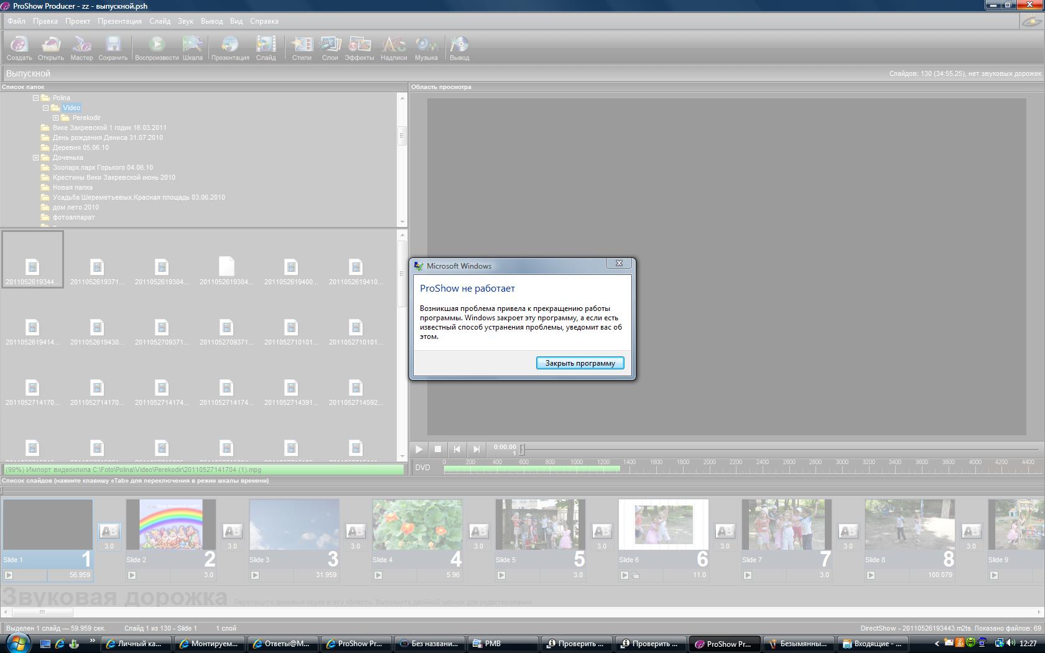The width and height of the screenshot is (1045, 653).
Task: Open the Презентация options icon
Action: [230, 48]
